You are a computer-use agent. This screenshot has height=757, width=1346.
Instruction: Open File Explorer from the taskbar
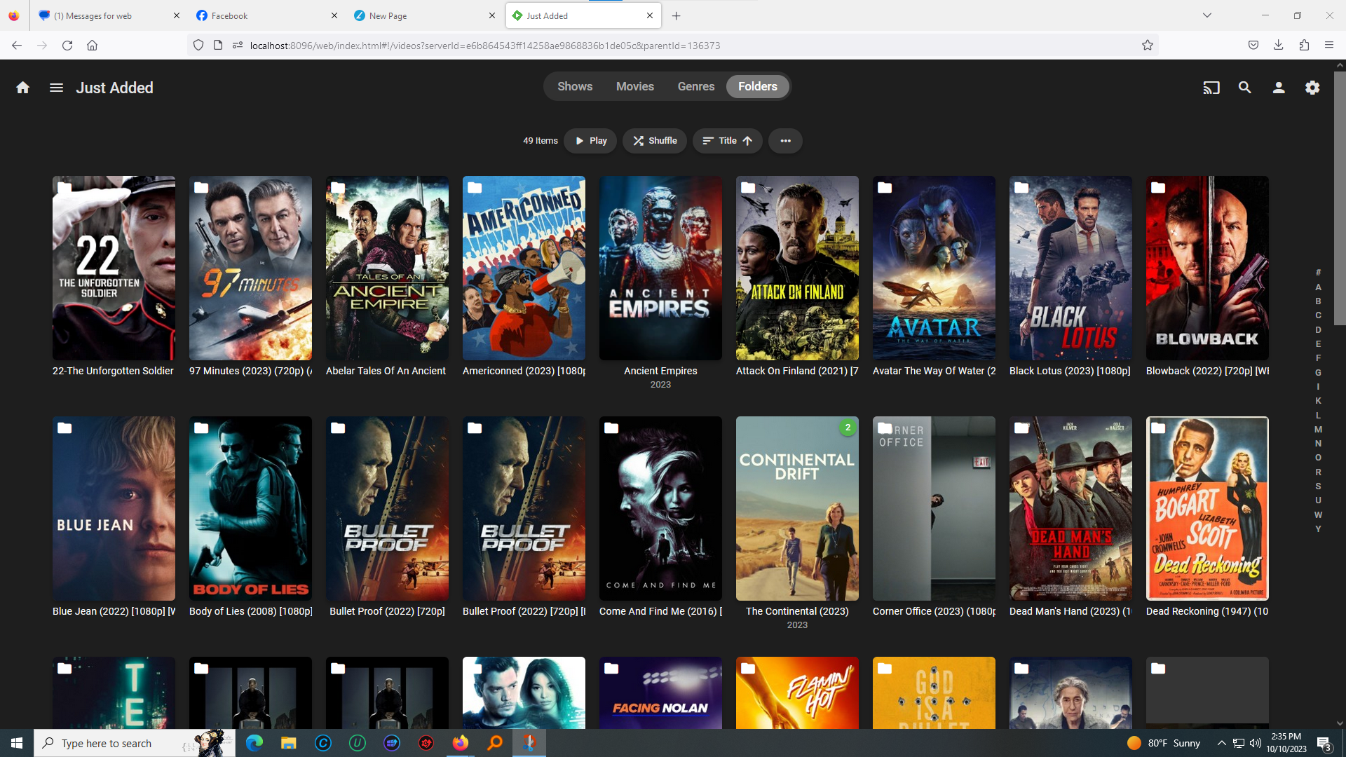288,743
